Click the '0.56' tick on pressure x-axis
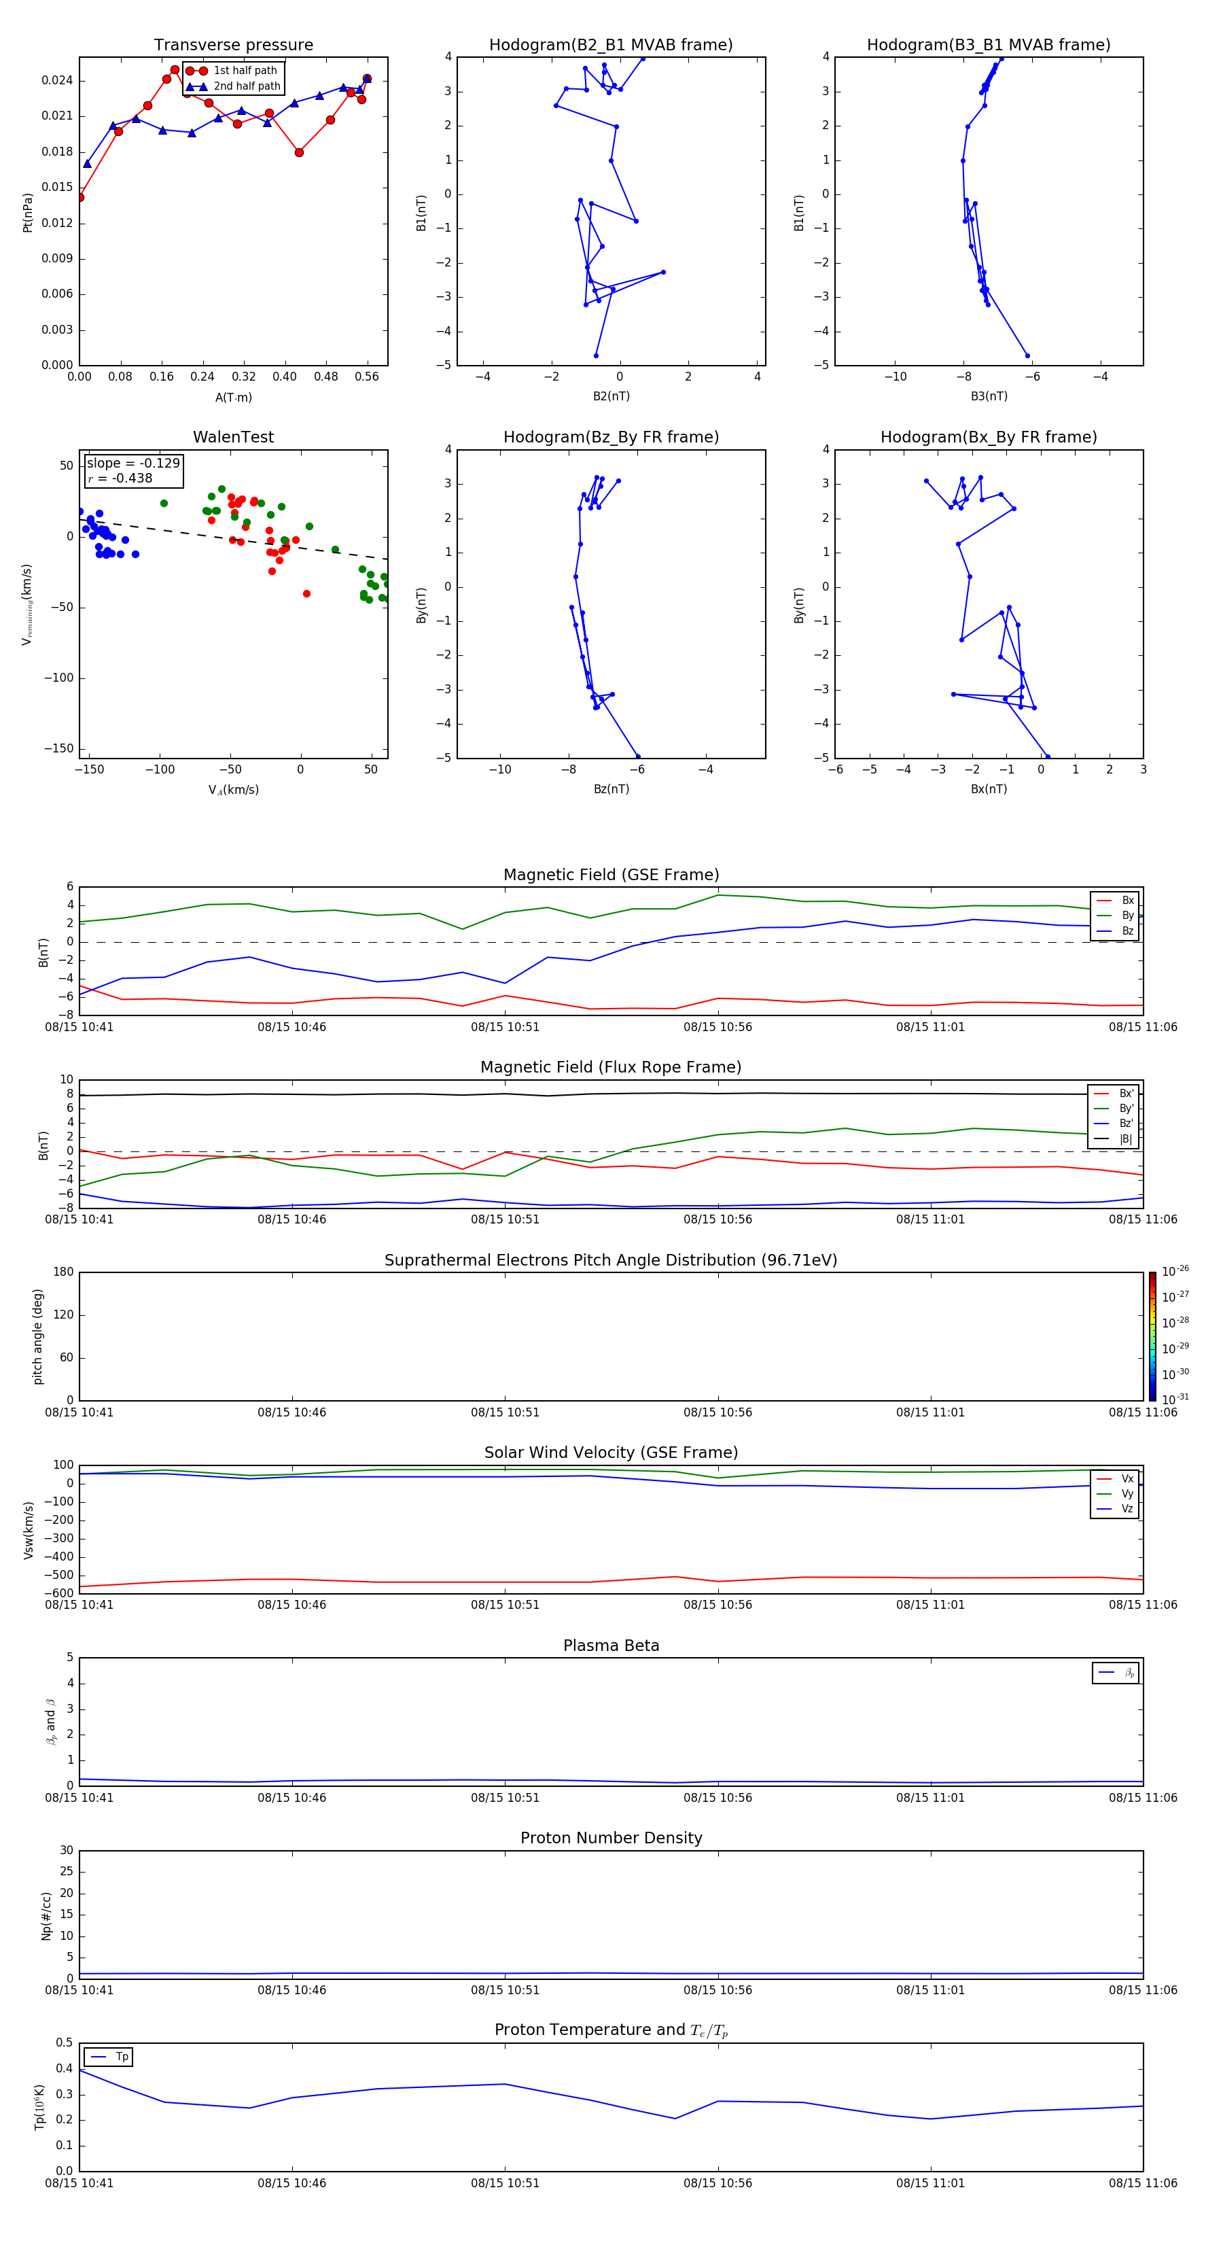 366,377
